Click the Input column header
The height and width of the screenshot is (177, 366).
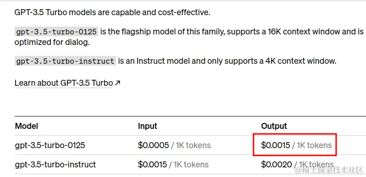147,126
